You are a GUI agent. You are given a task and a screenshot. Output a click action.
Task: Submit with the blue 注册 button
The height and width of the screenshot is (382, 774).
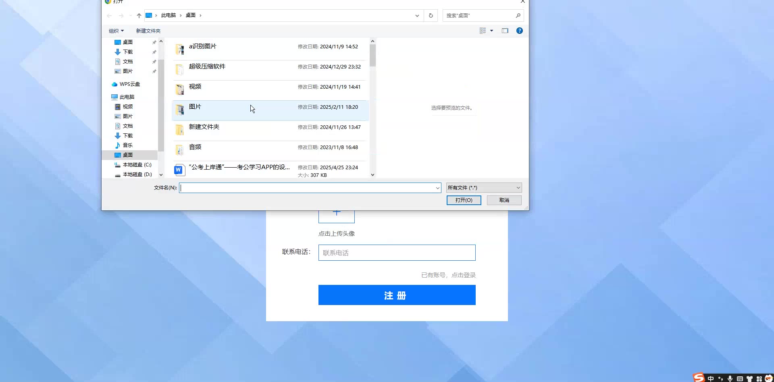[x=397, y=295]
